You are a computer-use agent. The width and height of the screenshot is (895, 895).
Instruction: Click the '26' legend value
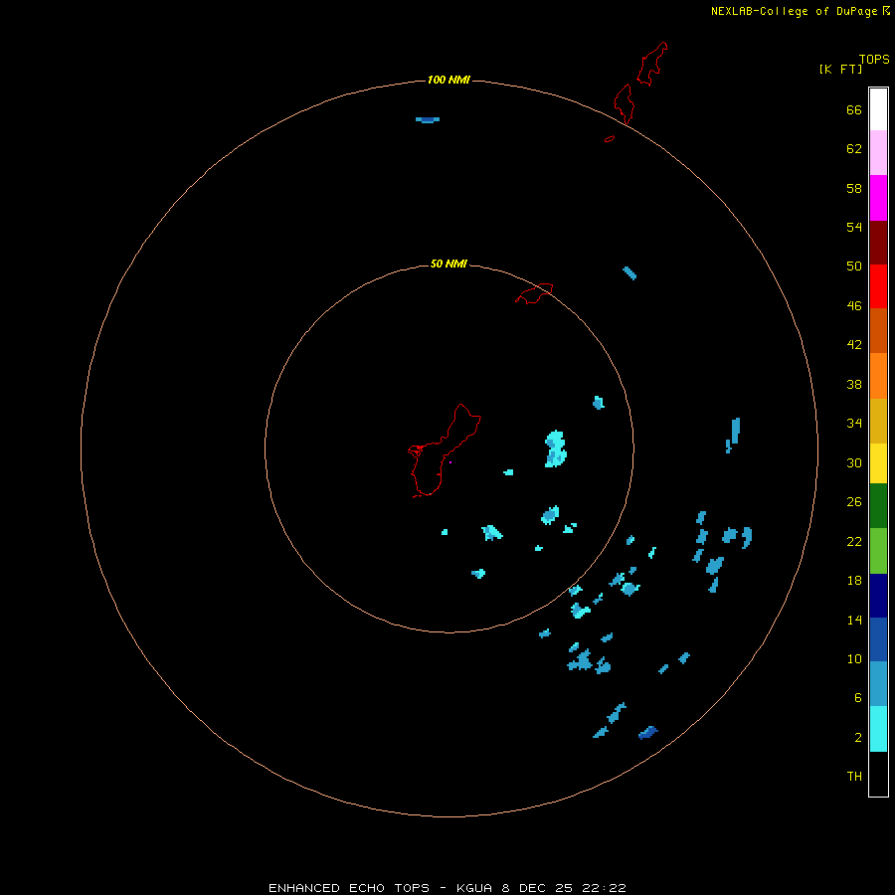click(854, 502)
